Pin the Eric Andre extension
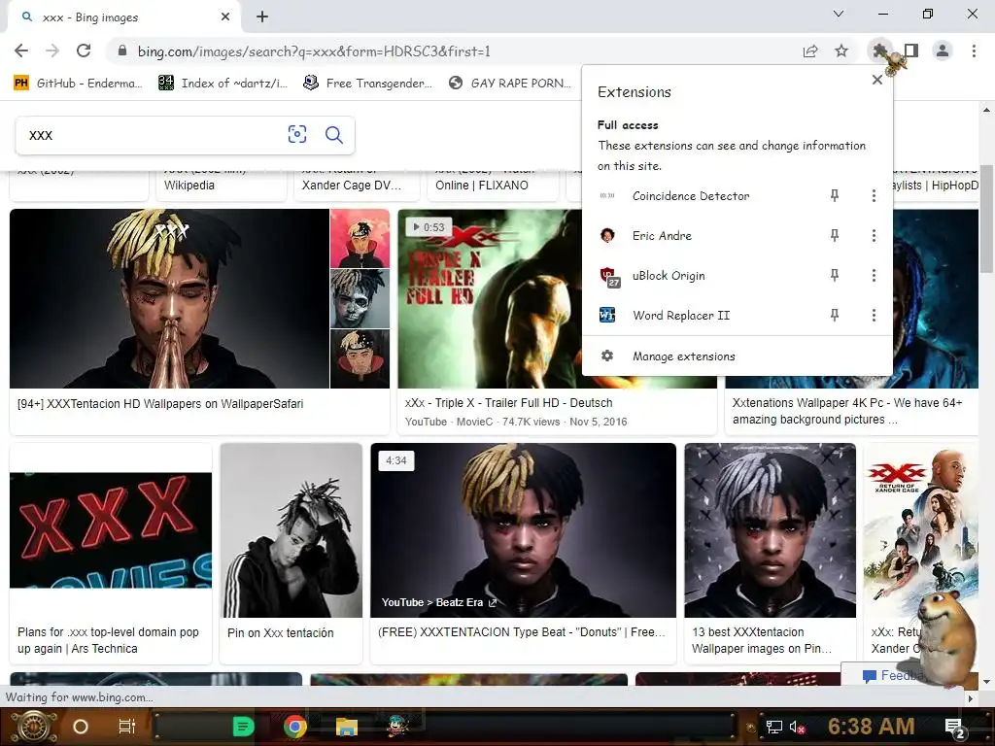 [x=835, y=235]
